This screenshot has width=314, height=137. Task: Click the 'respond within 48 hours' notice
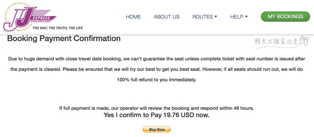(x=157, y=109)
